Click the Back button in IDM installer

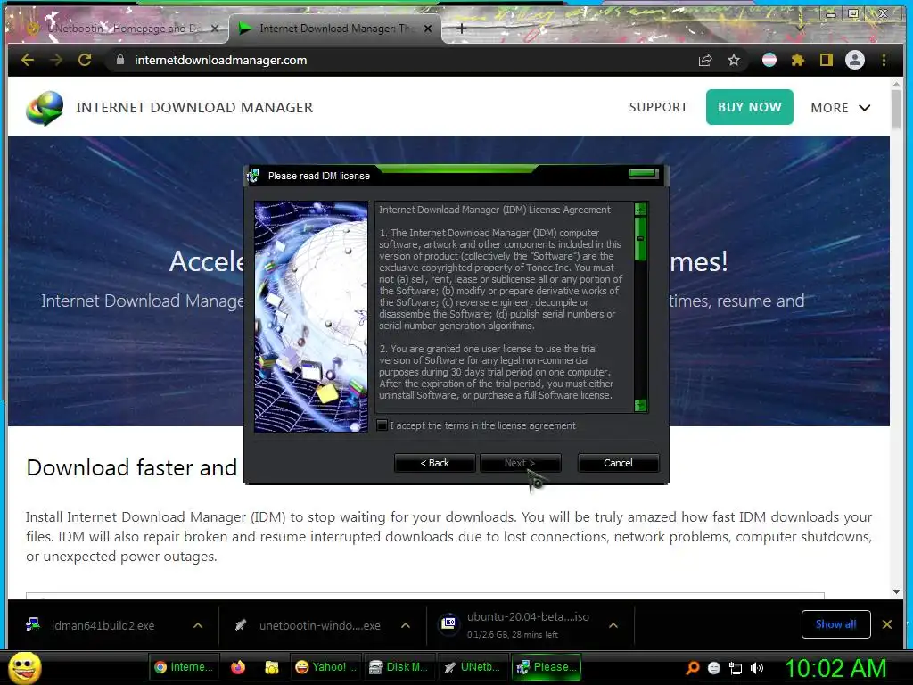click(434, 463)
